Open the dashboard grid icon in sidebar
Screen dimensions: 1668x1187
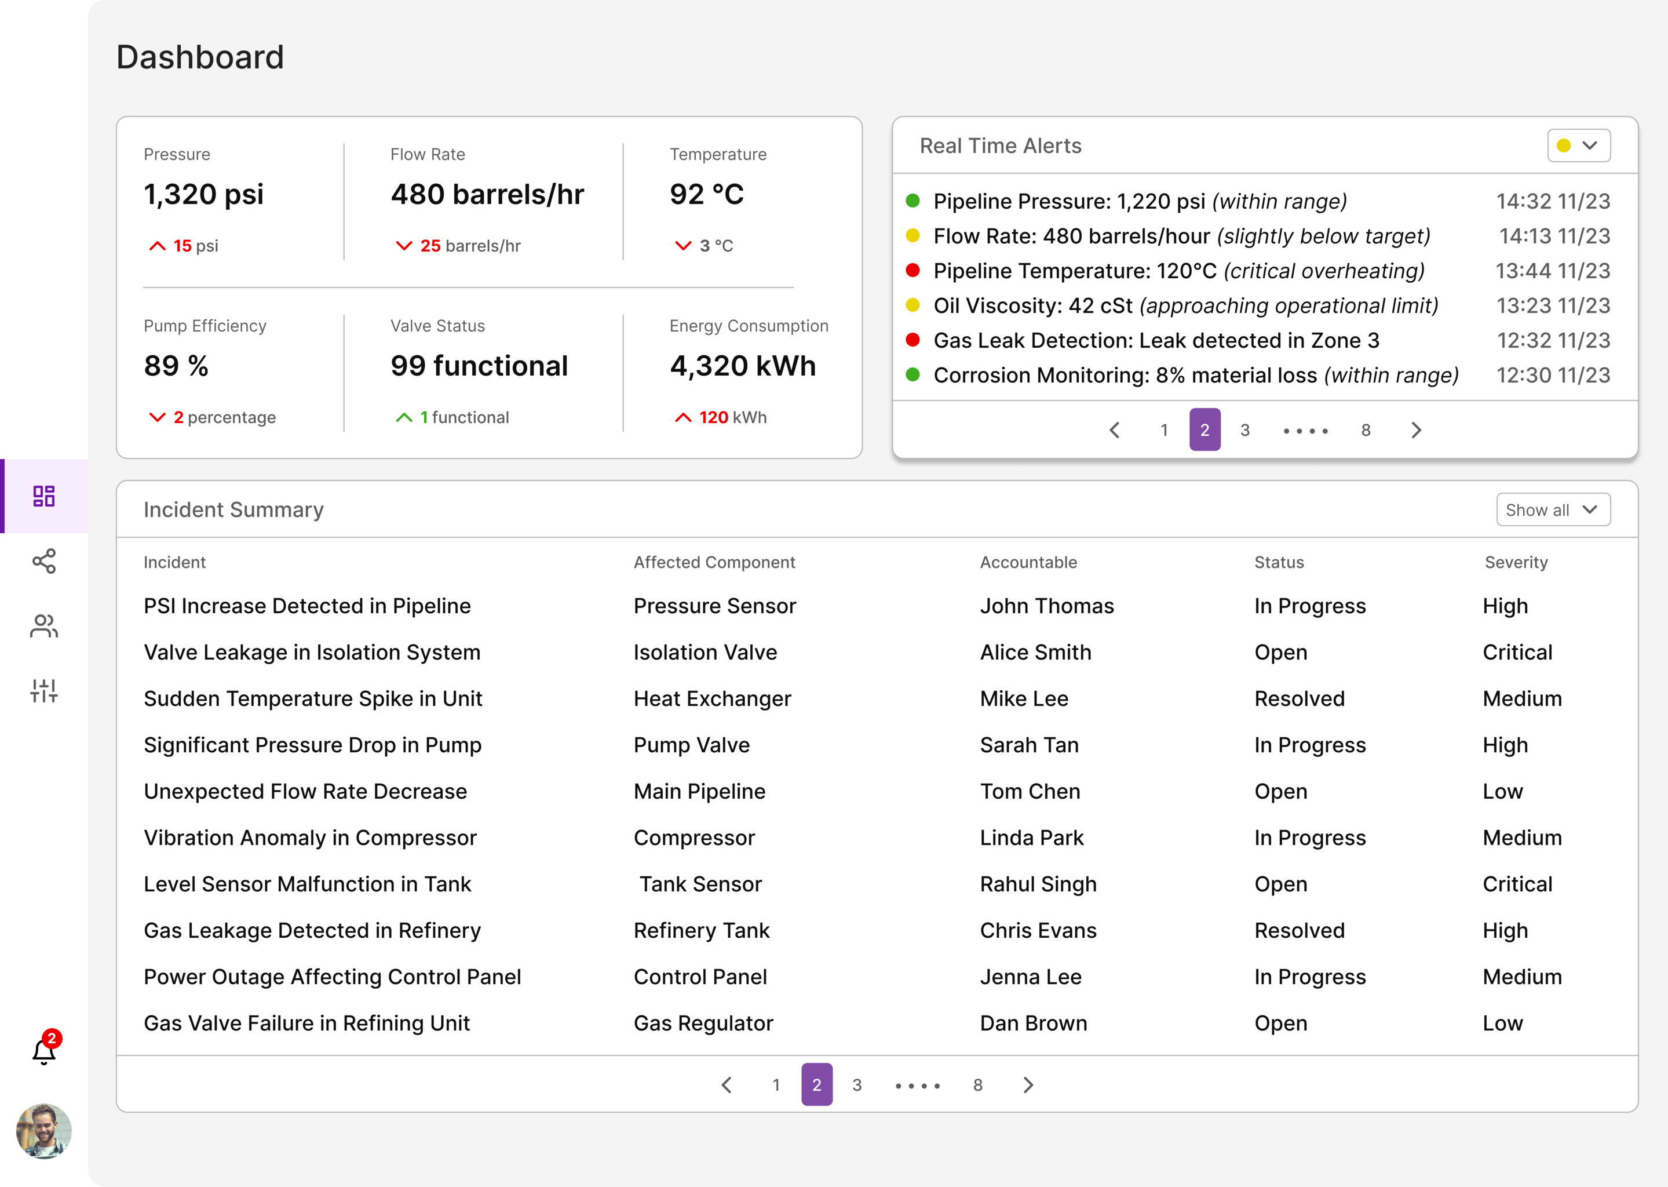coord(44,496)
